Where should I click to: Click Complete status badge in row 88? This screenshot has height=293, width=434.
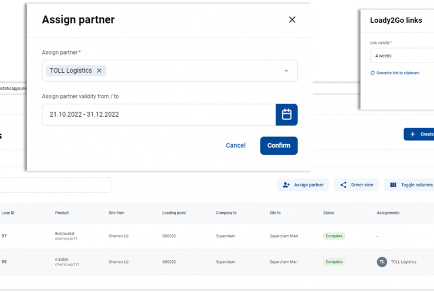(x=334, y=262)
